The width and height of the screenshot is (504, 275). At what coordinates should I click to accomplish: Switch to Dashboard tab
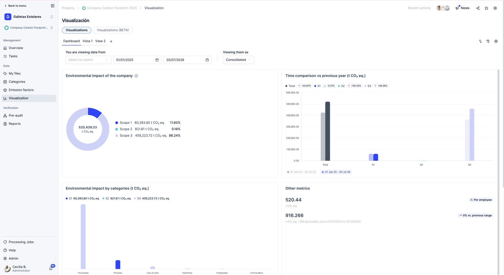click(72, 41)
